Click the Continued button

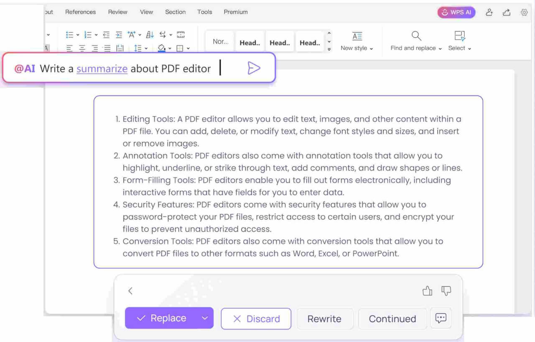(392, 319)
